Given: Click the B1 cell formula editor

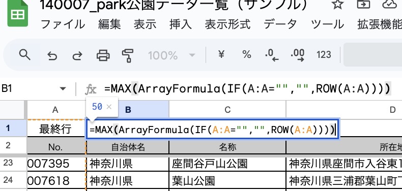Looking at the screenshot, I should pyautogui.click(x=212, y=130).
